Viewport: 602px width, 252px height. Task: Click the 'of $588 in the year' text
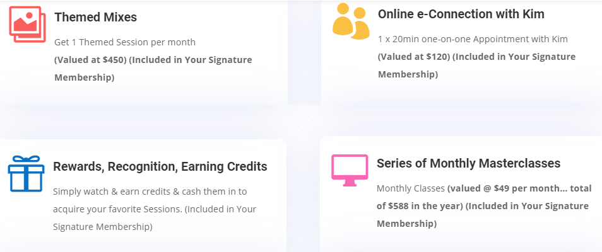[x=418, y=206]
